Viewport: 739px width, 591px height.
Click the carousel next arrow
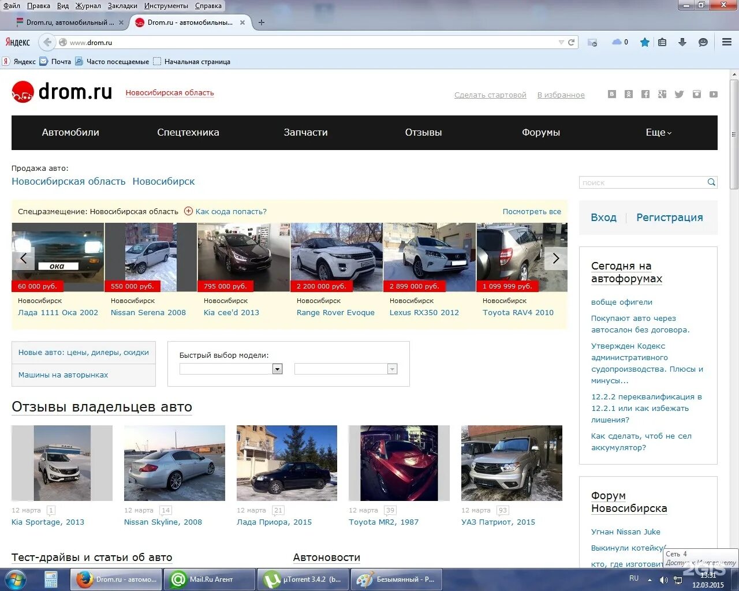click(555, 258)
